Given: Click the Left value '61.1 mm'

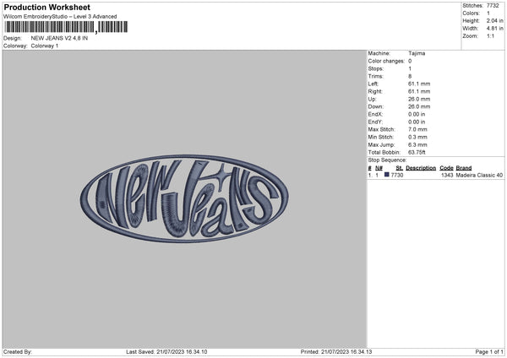Looking at the screenshot, I should [x=419, y=84].
